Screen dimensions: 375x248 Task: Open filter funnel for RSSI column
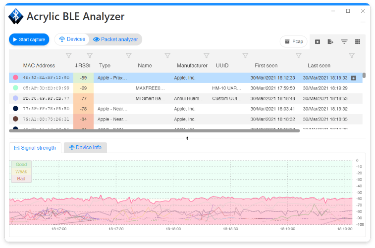click(x=90, y=55)
